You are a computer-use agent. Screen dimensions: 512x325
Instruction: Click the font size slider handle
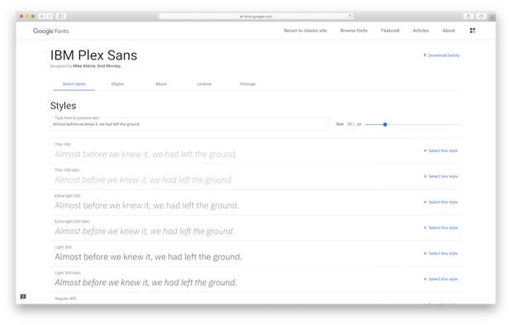coord(385,124)
